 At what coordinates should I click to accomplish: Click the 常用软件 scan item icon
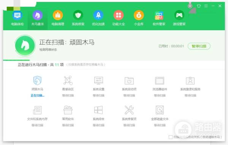(68, 110)
